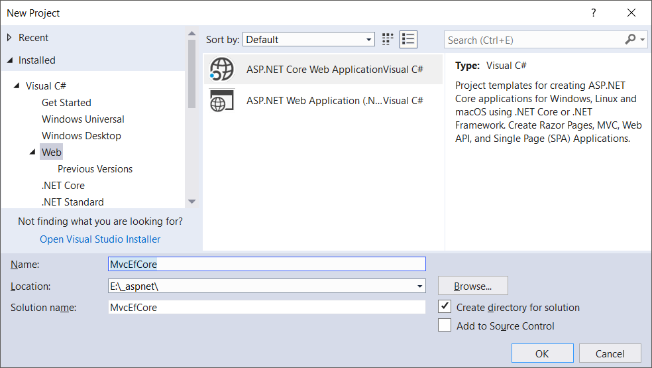Select the ASP.NET Web Application (.NET Framework) icon
Screen dimensions: 652x368
221,101
